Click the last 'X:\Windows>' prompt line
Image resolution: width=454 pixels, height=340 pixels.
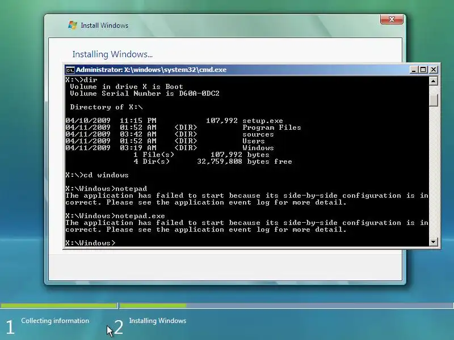(90, 243)
